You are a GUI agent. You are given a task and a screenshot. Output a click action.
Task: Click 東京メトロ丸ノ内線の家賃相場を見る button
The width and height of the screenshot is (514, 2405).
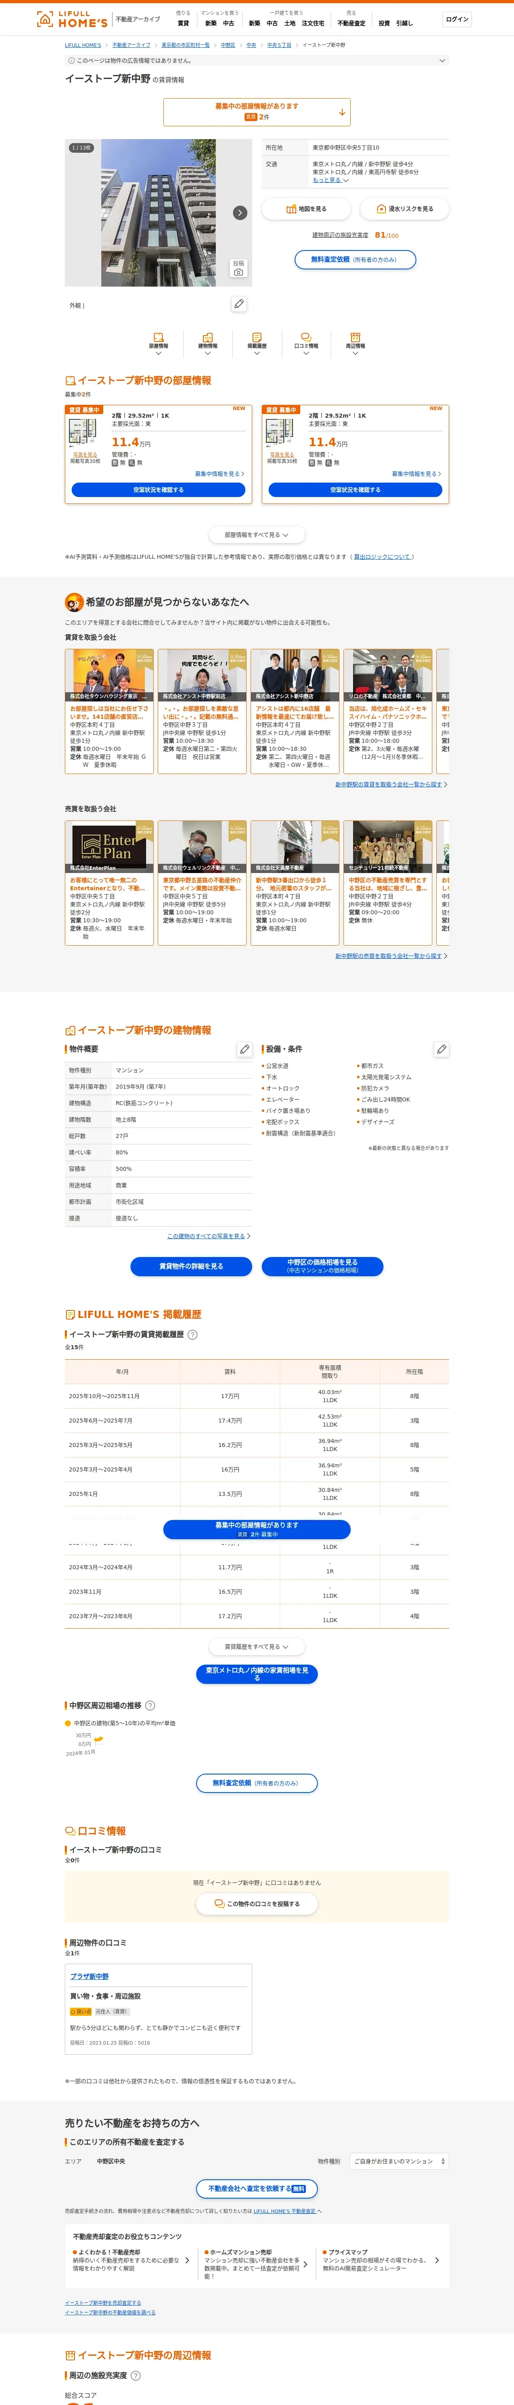[x=257, y=1674]
